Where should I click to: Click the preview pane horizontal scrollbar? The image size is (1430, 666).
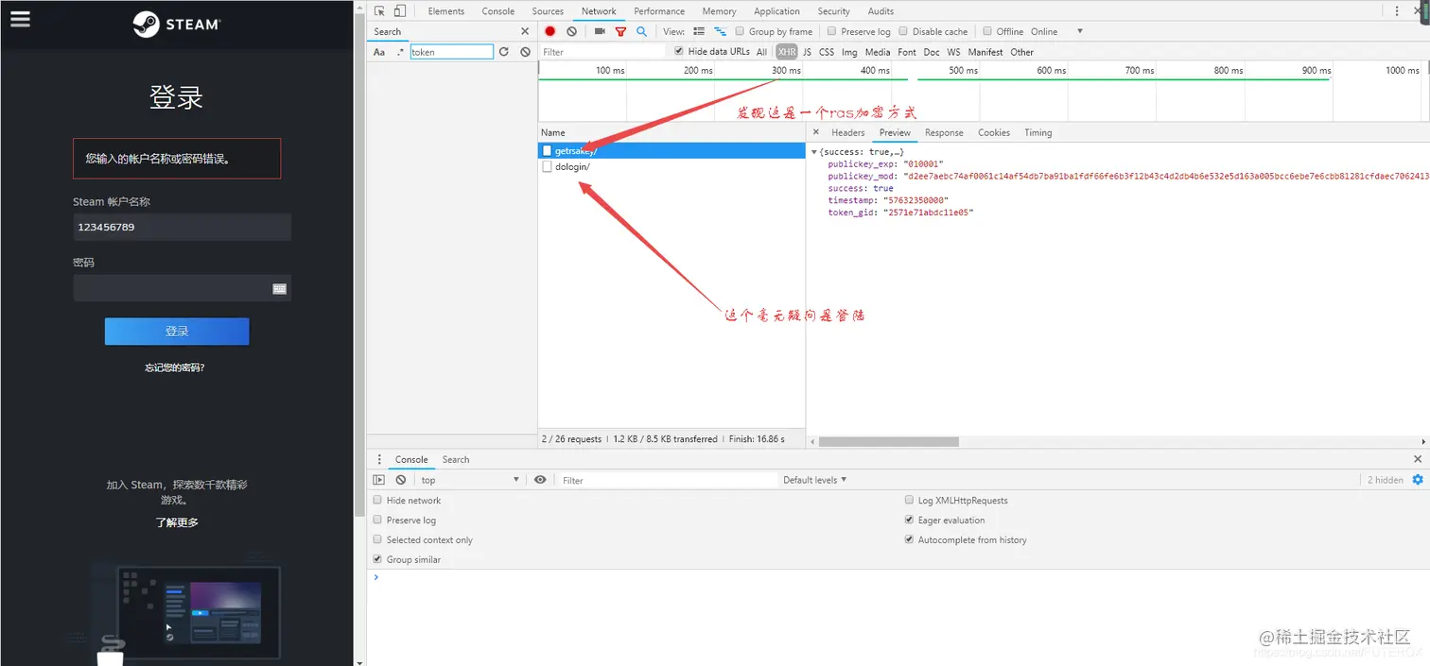click(889, 441)
